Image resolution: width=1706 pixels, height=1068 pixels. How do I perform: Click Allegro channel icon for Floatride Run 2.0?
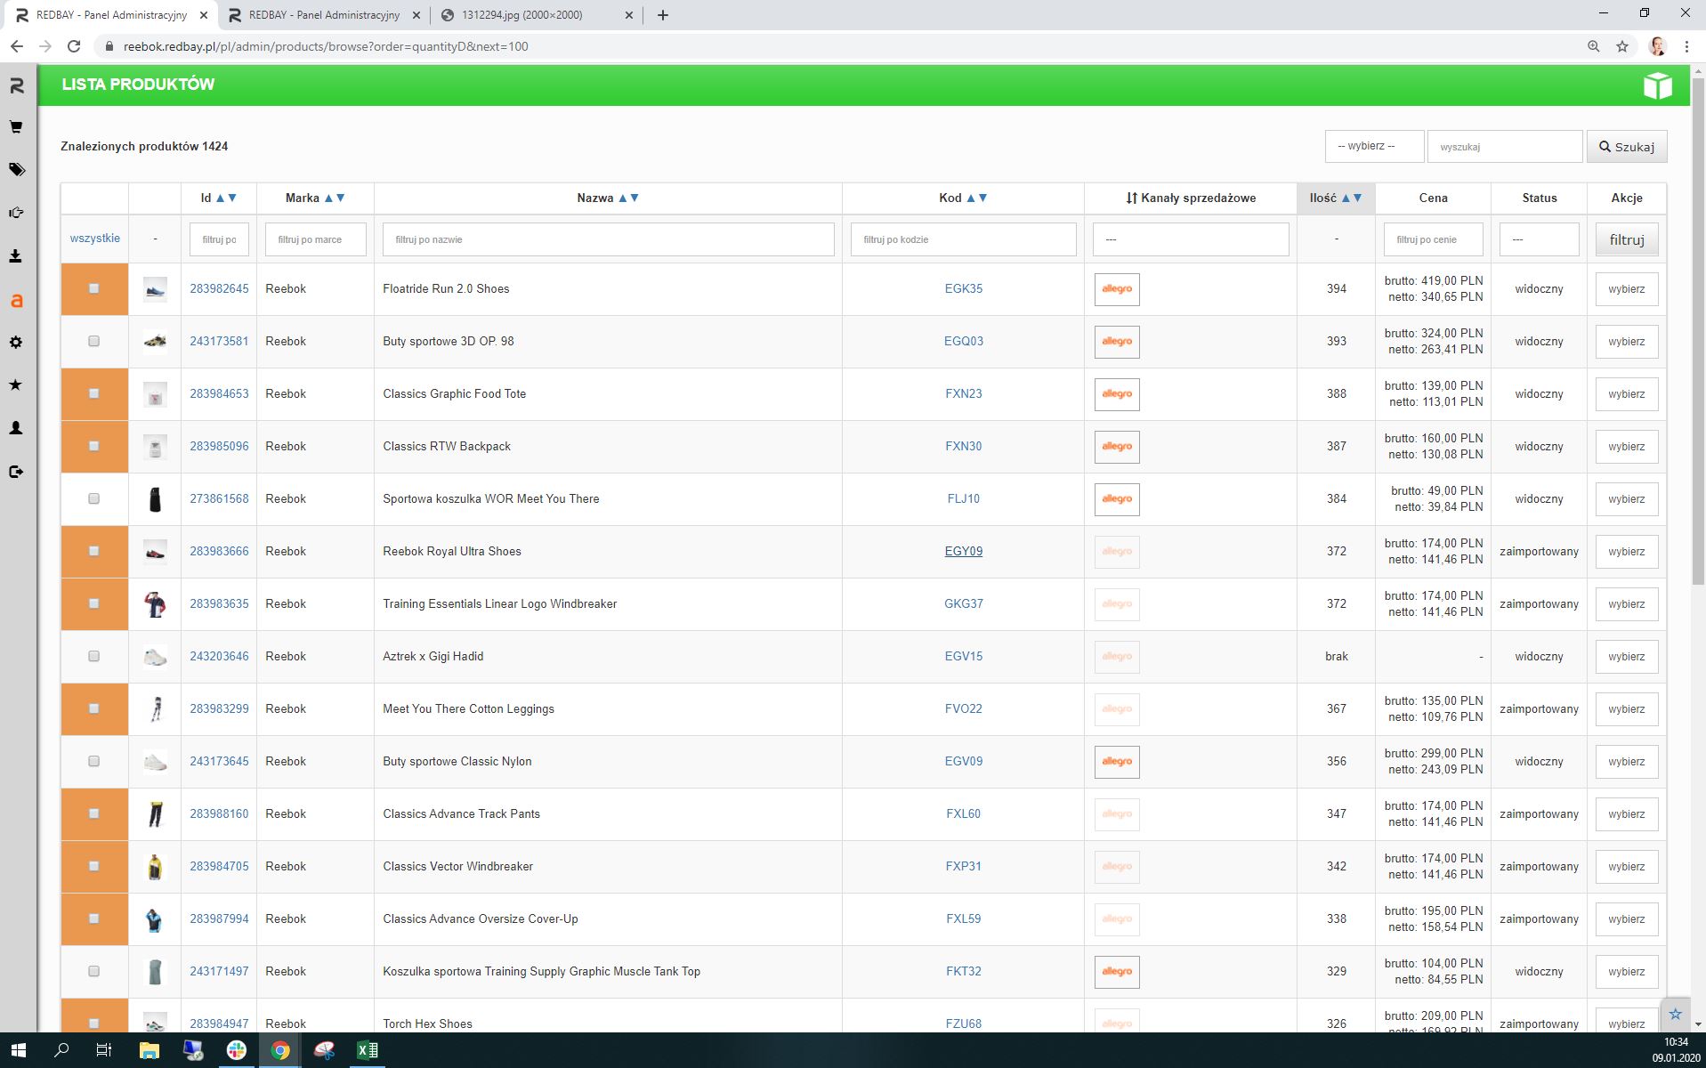pyautogui.click(x=1116, y=289)
